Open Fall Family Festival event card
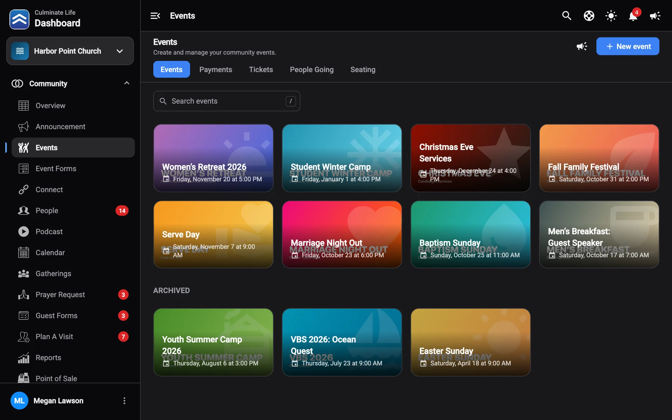Viewport: 672px width, 420px height. pyautogui.click(x=599, y=158)
